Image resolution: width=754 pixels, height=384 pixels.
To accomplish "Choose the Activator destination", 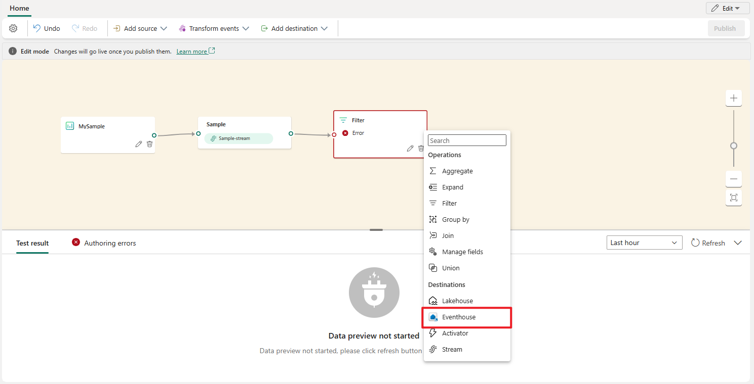I will click(x=455, y=333).
